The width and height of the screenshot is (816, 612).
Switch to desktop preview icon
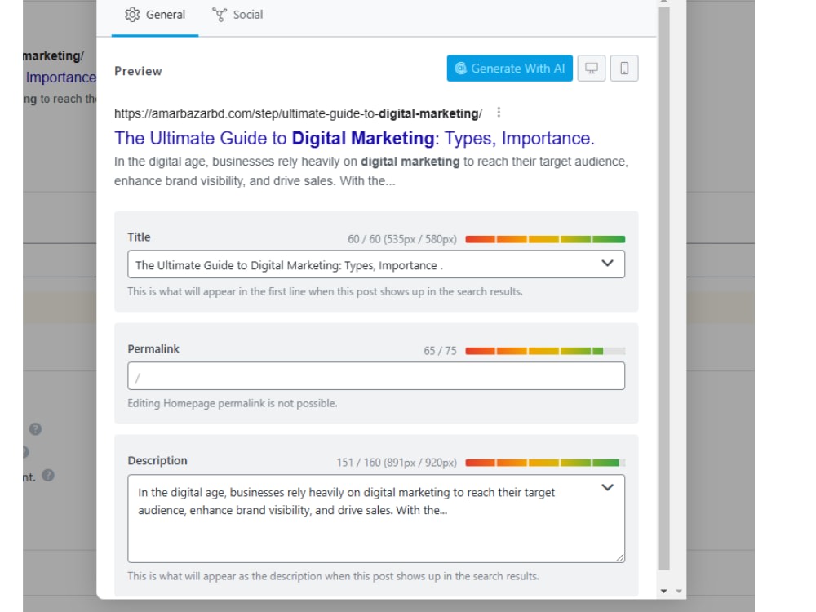click(x=592, y=69)
